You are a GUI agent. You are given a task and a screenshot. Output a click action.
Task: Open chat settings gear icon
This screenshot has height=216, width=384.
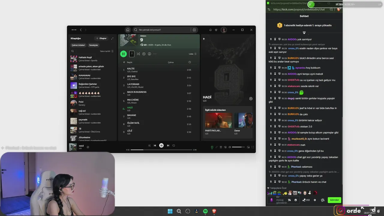coord(315,200)
